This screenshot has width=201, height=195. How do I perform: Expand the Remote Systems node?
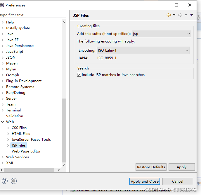click(x=2, y=87)
